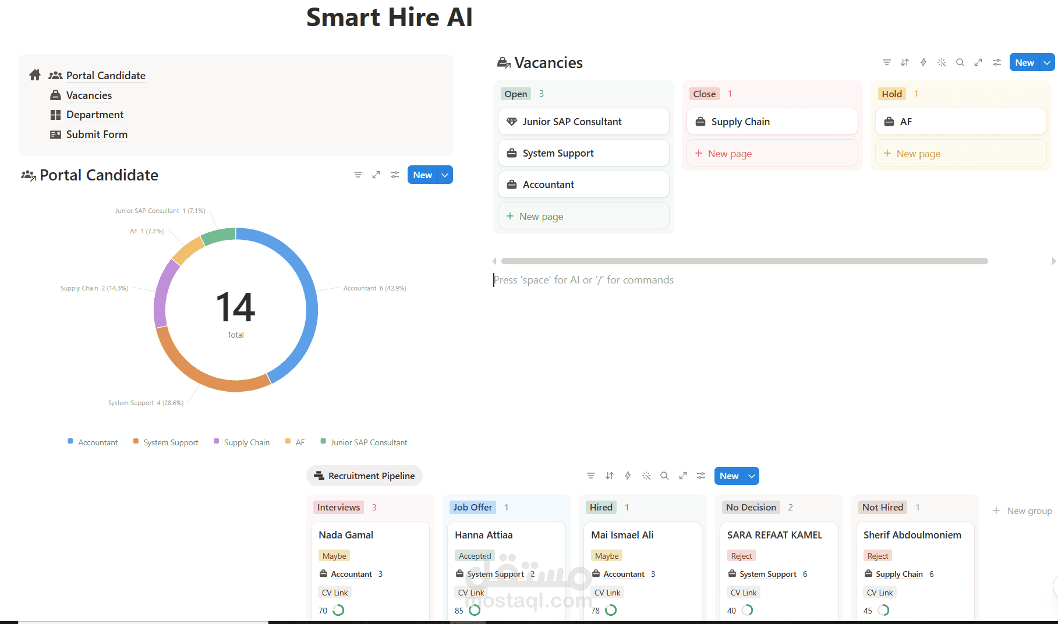1058x624 pixels.
Task: Open the Supply Chain vacancy card
Action: point(772,122)
